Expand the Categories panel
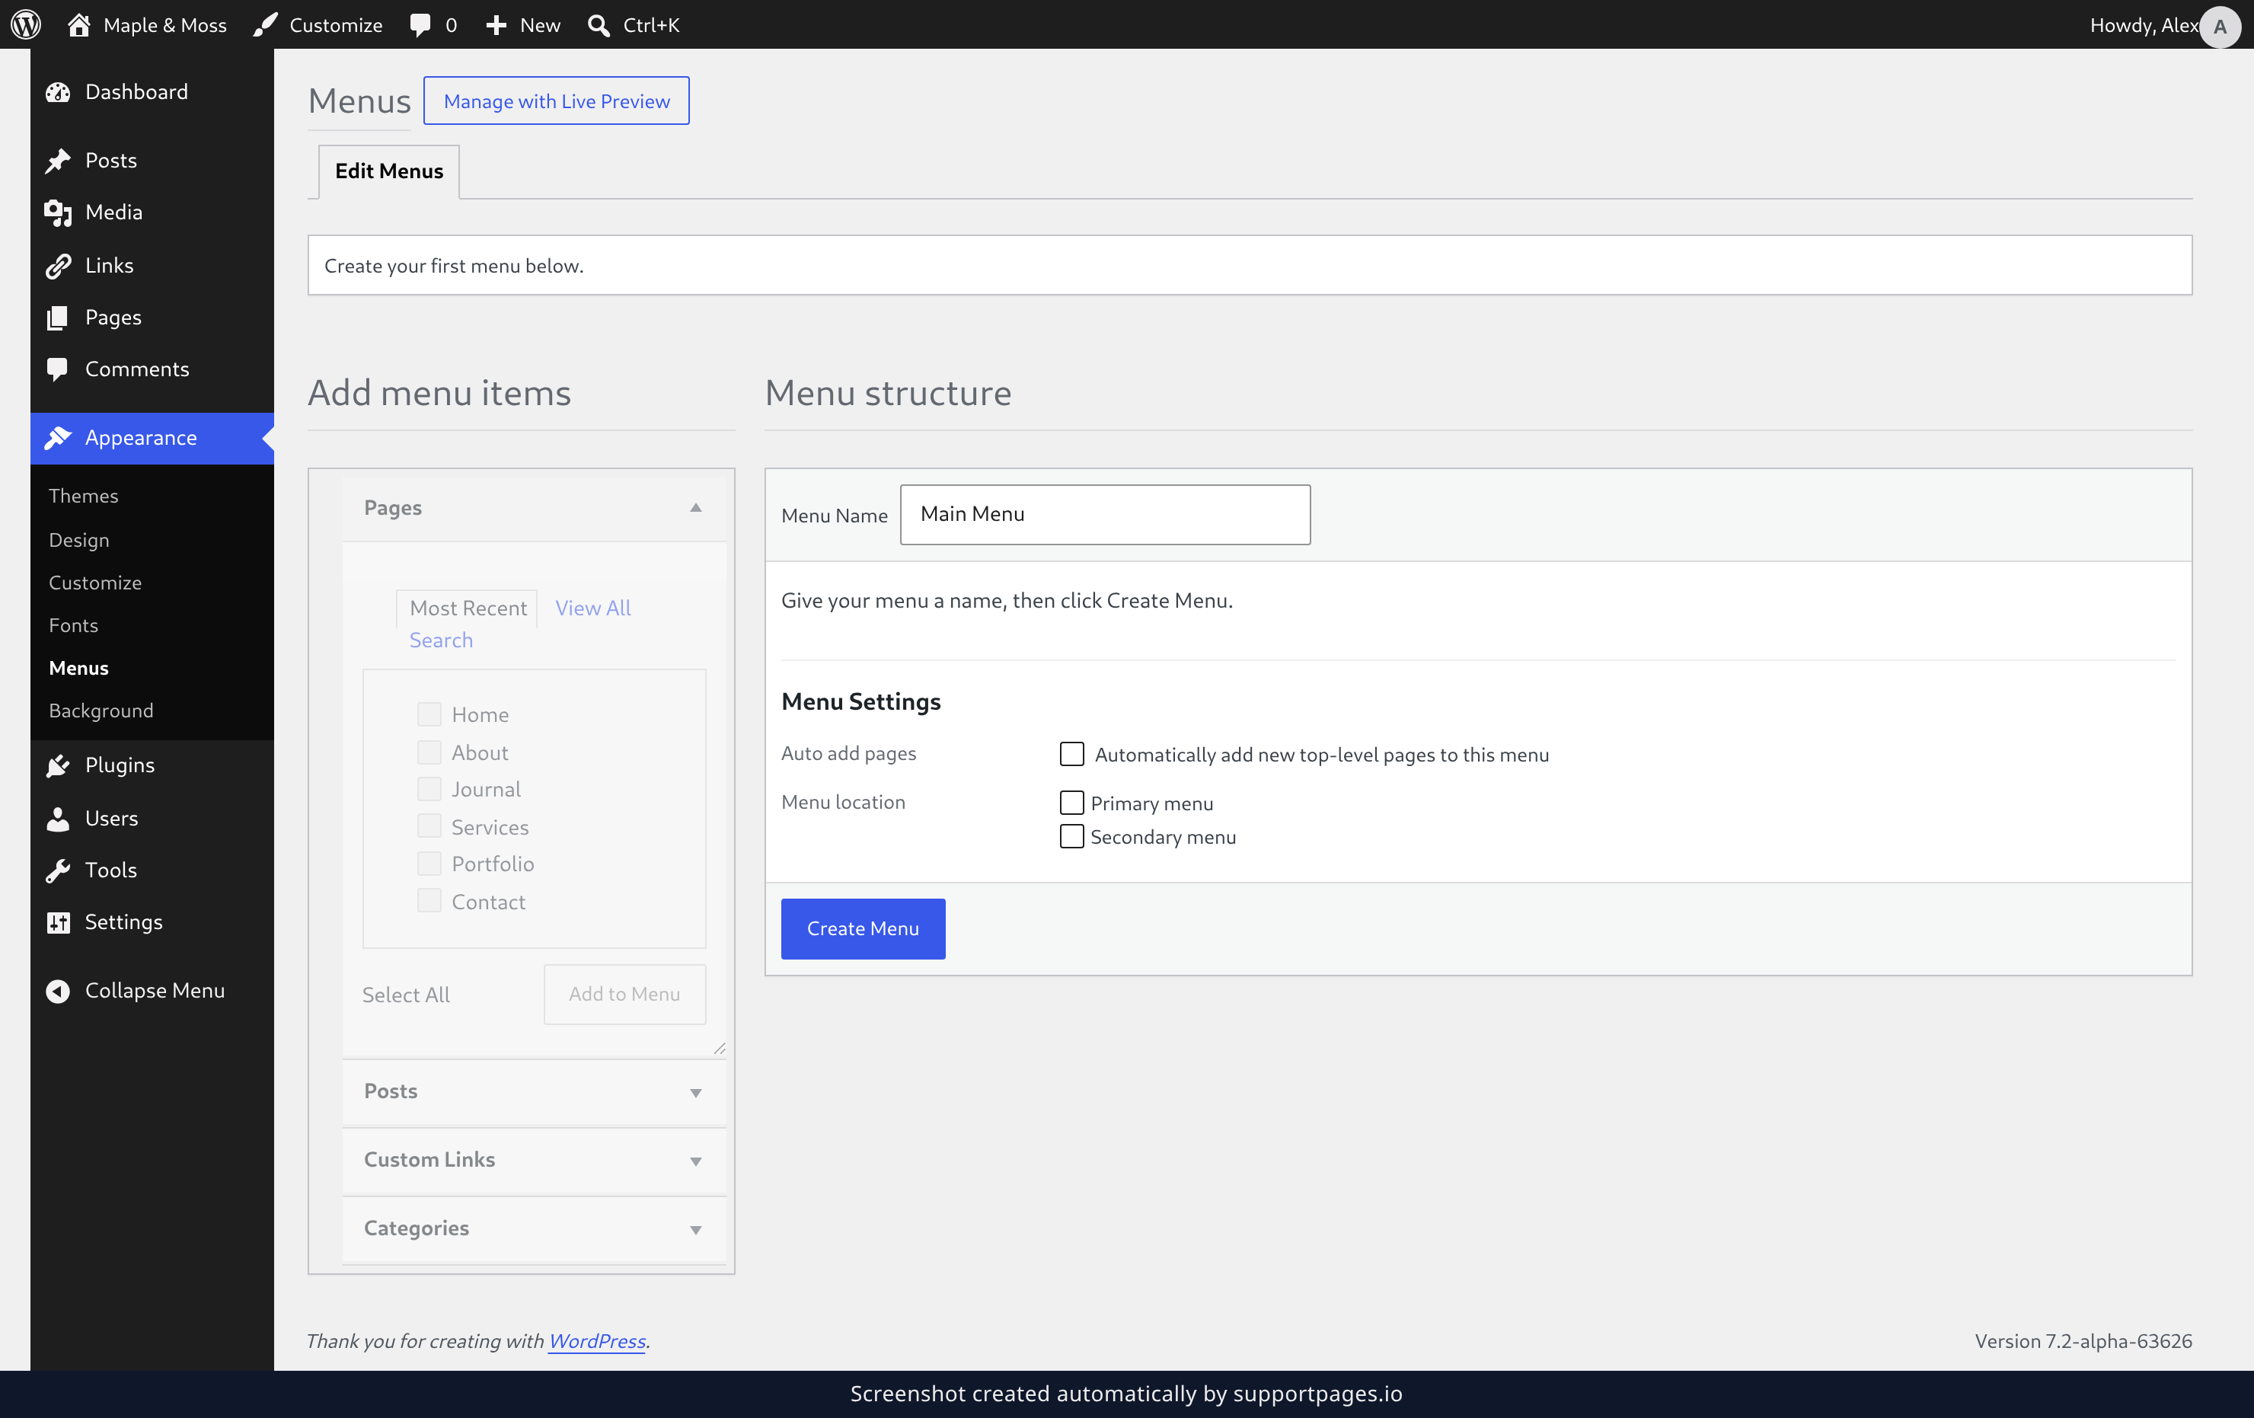 [695, 1229]
